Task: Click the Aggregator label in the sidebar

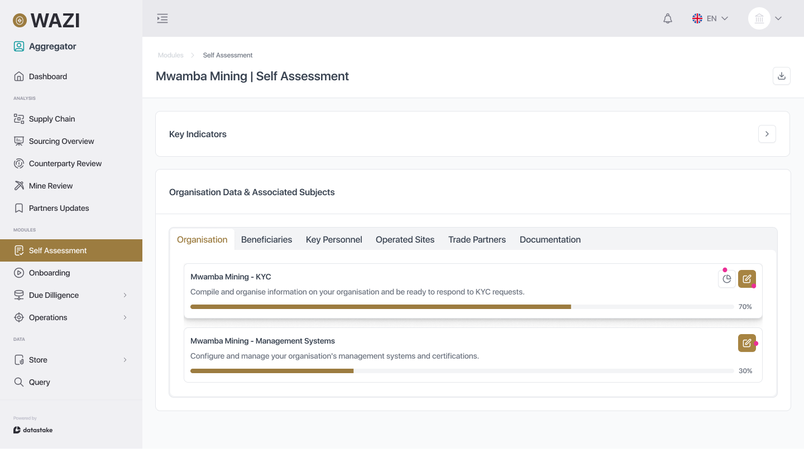Action: (52, 46)
